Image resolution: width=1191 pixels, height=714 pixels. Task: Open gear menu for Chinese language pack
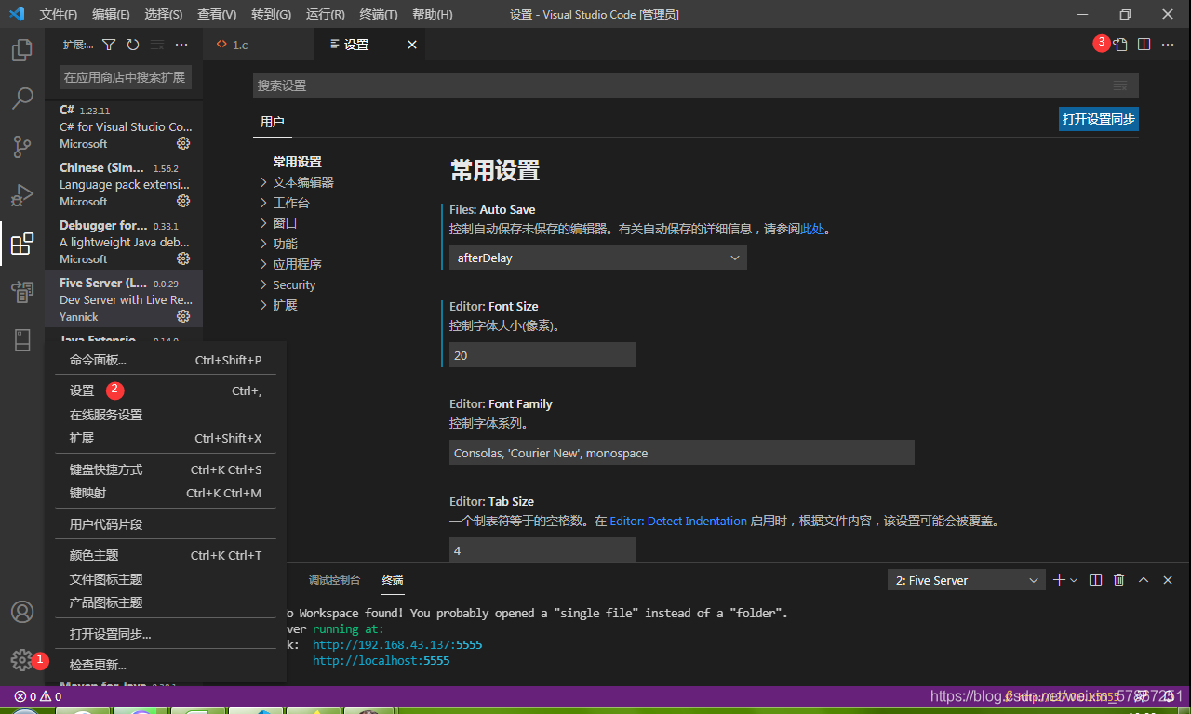click(x=183, y=201)
